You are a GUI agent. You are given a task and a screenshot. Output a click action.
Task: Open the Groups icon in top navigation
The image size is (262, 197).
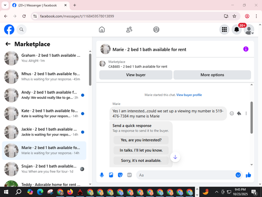point(156,29)
